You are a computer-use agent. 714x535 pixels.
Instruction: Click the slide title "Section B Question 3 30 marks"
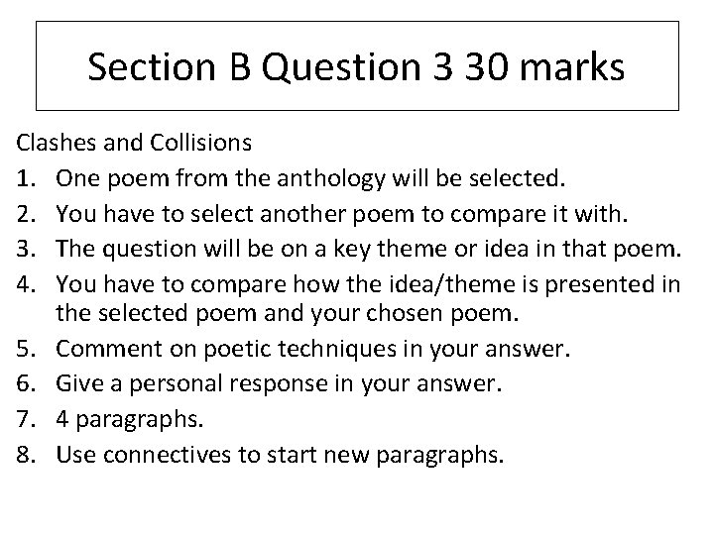(x=357, y=67)
